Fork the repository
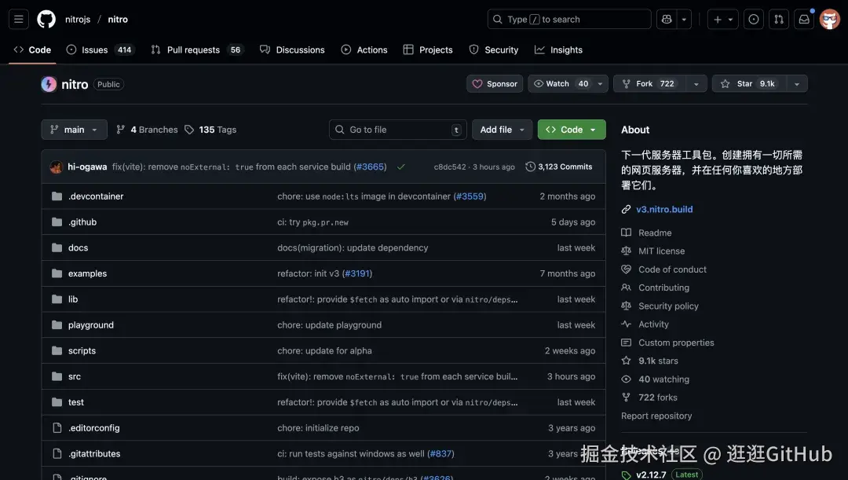 (649, 84)
